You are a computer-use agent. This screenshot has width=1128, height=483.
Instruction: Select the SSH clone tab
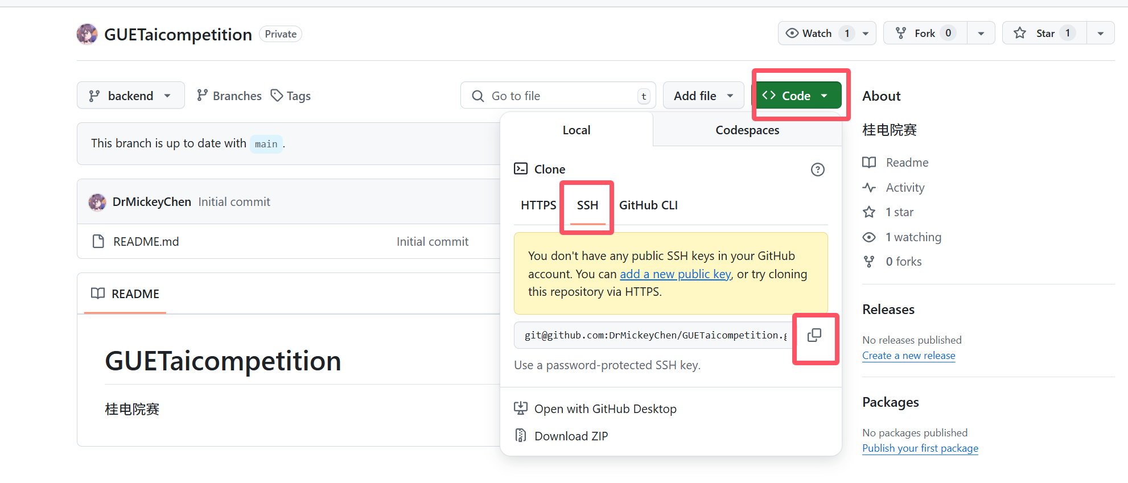(x=587, y=205)
